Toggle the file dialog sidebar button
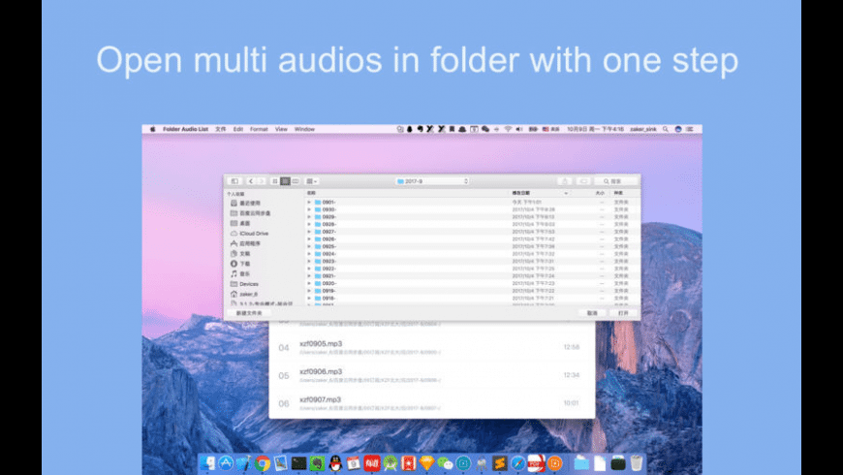The height and width of the screenshot is (475, 843). click(x=234, y=181)
